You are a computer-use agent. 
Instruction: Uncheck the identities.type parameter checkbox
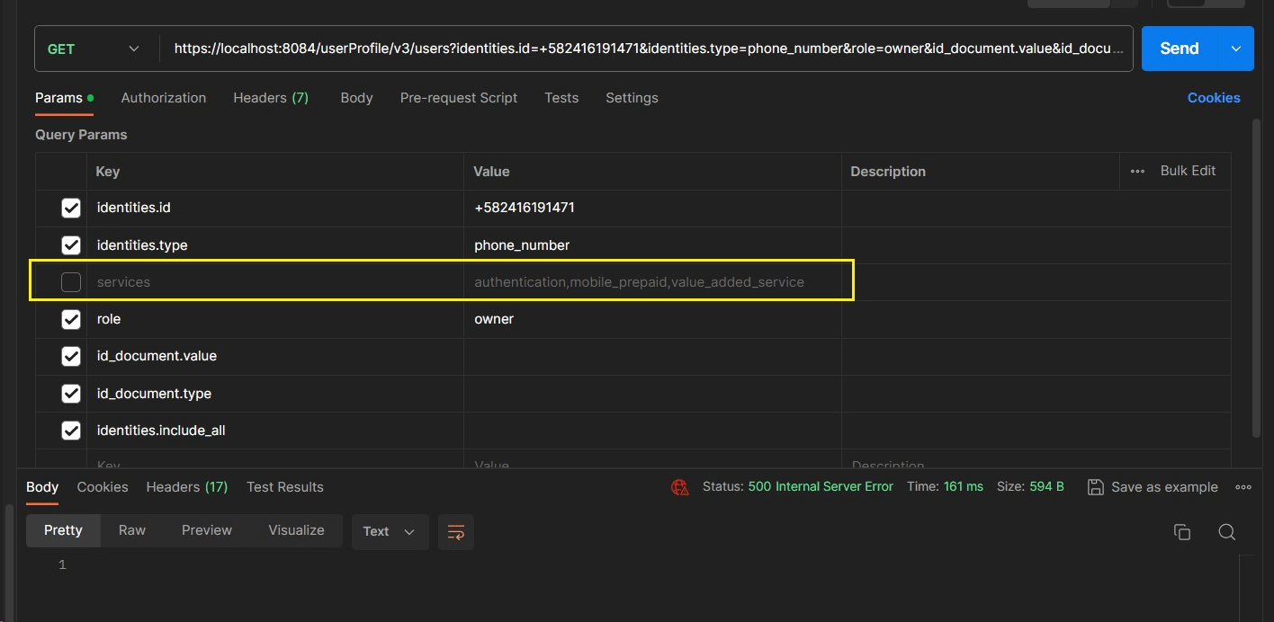tap(71, 245)
